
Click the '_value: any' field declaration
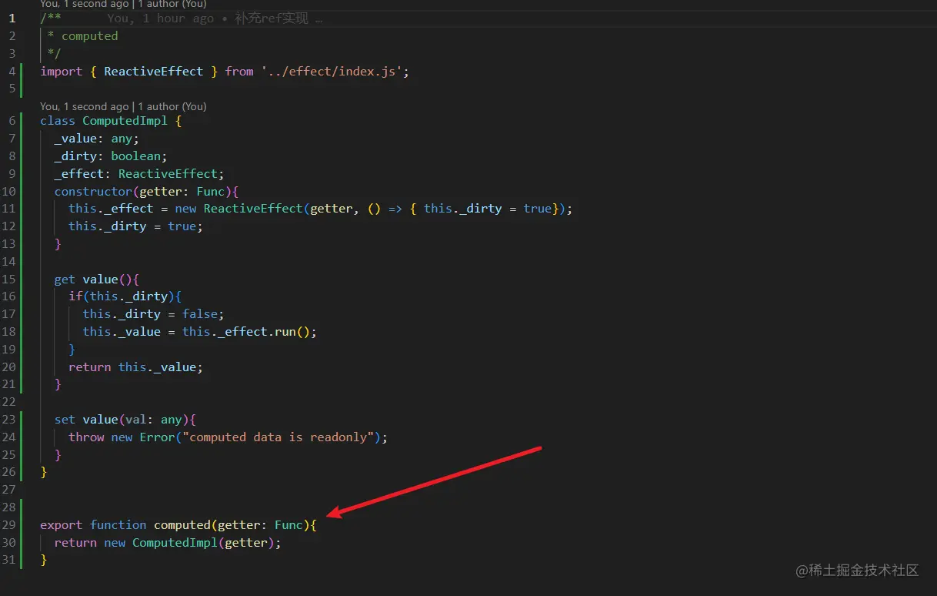96,139
